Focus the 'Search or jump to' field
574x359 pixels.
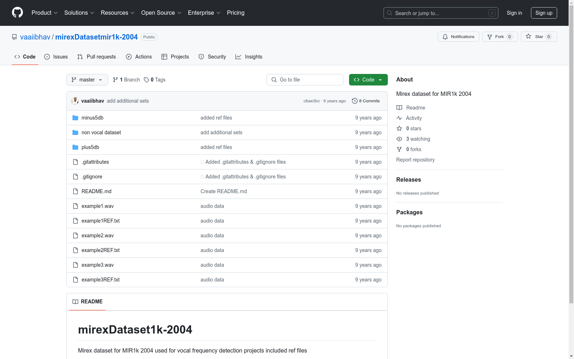point(441,13)
